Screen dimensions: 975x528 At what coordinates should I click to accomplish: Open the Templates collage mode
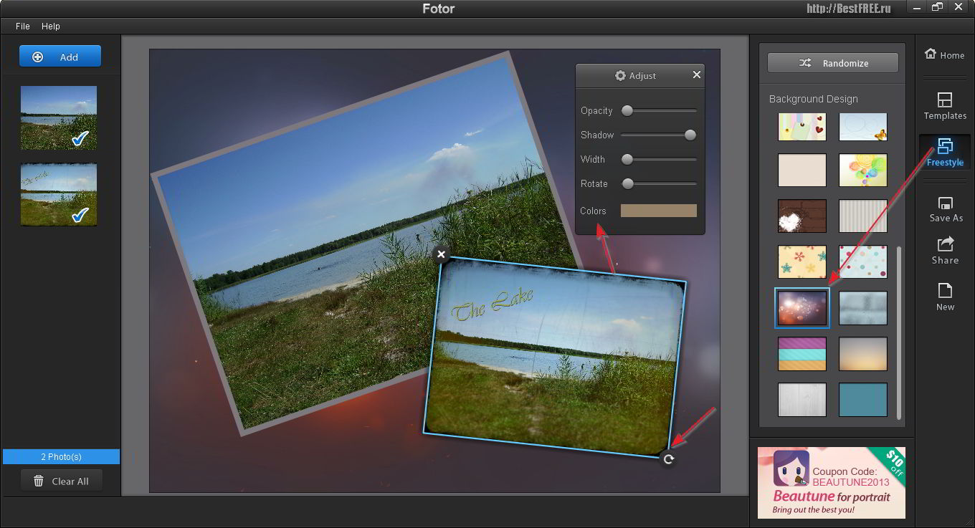point(945,106)
